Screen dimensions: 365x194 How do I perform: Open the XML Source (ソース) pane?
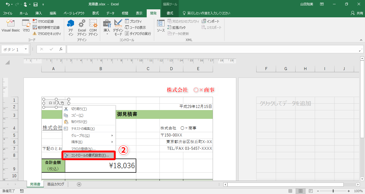pyautogui.click(x=161, y=26)
